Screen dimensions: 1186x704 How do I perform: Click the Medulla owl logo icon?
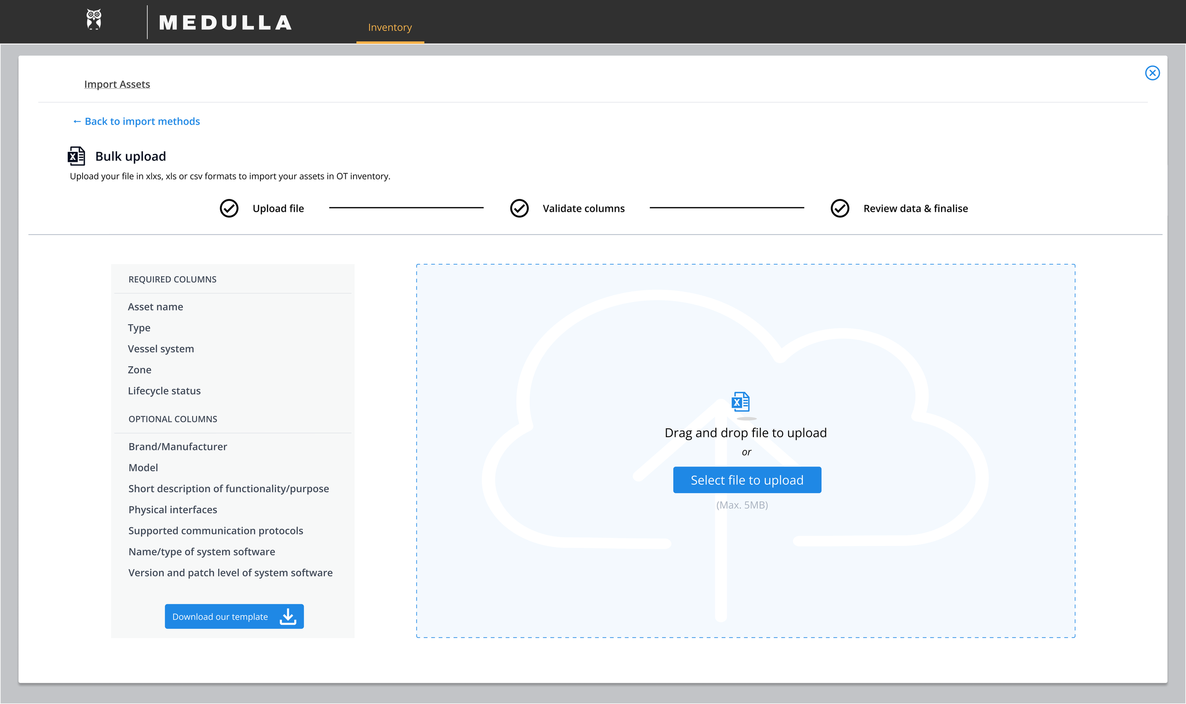94,20
